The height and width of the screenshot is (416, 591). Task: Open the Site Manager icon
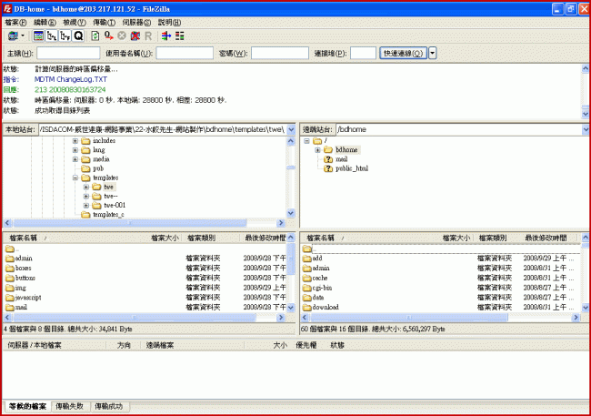[x=13, y=36]
